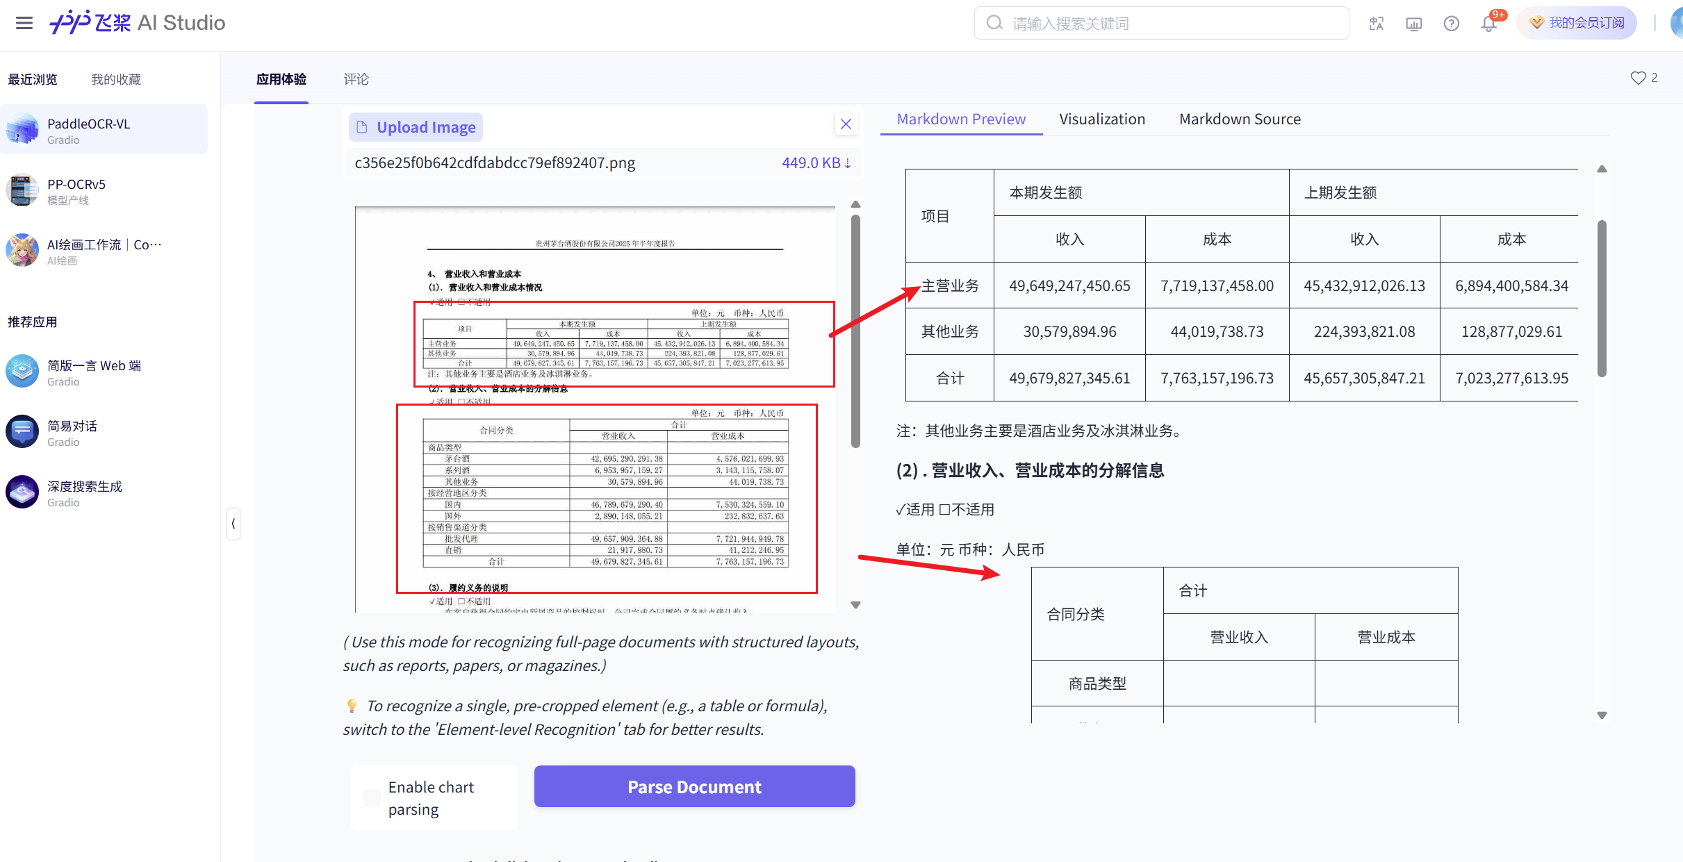
Task: Click the language translate icon
Action: pos(1377,24)
